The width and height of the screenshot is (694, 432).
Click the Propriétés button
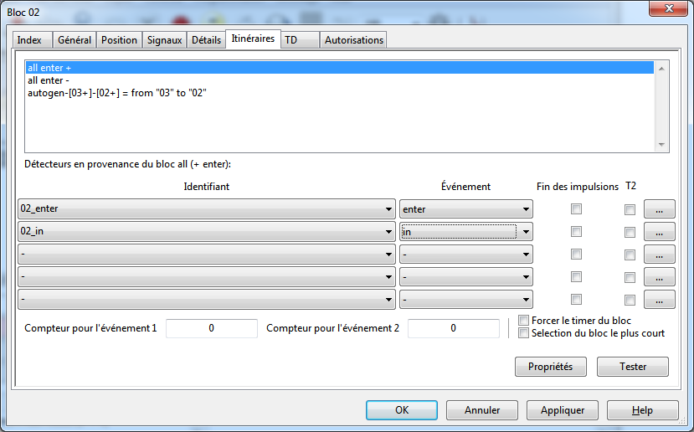coord(550,367)
